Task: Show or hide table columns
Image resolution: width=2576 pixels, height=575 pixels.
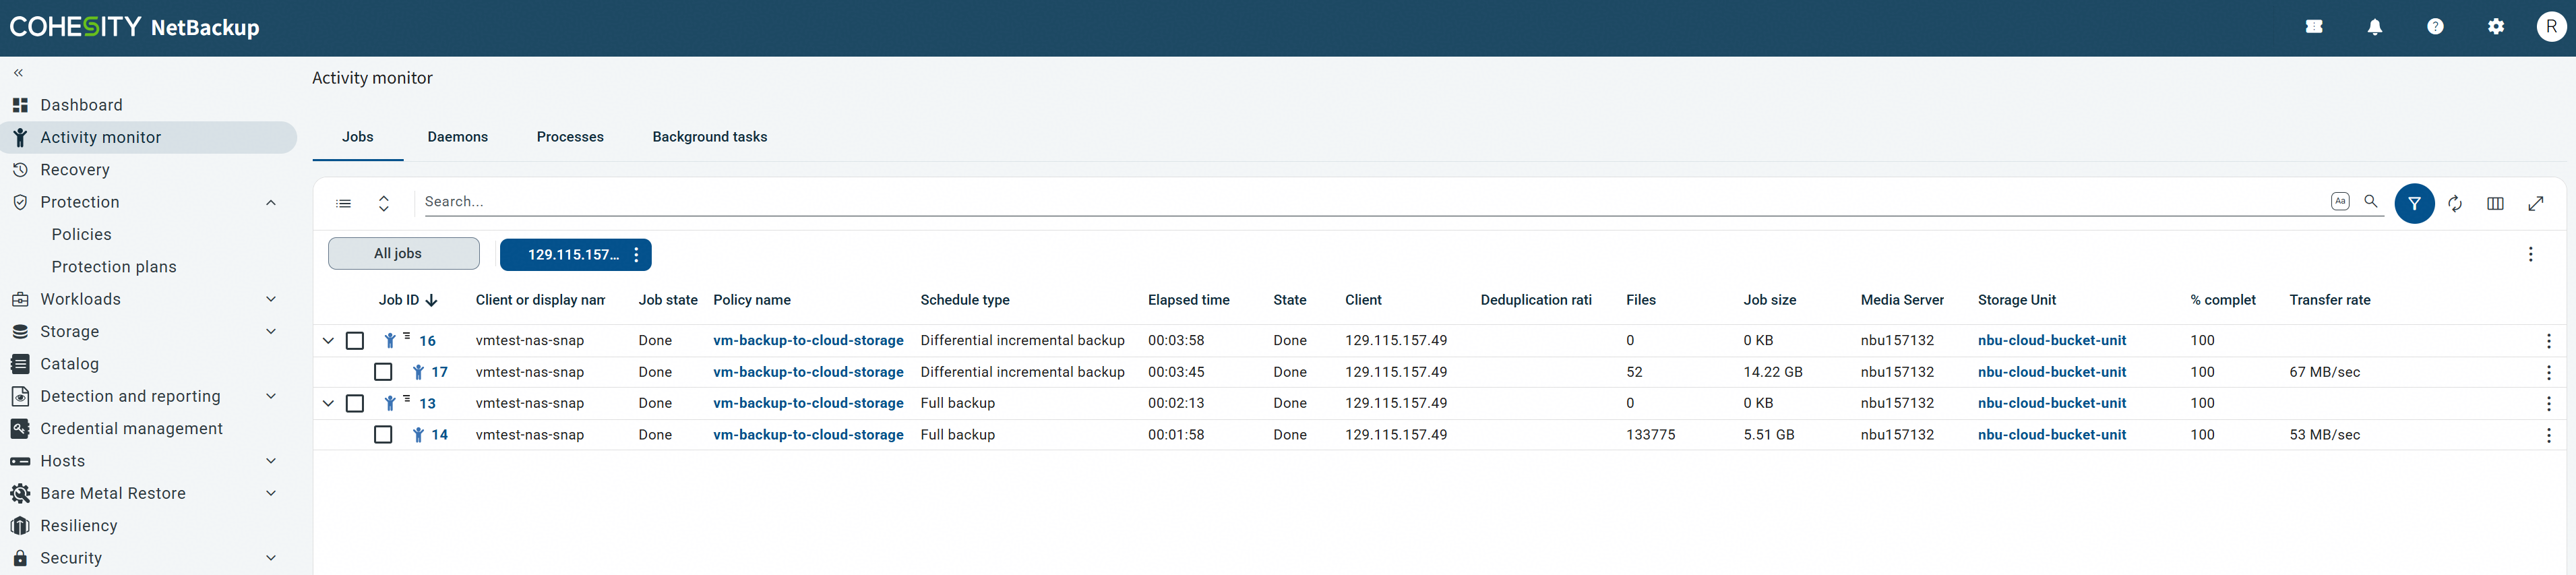Action: [2495, 204]
